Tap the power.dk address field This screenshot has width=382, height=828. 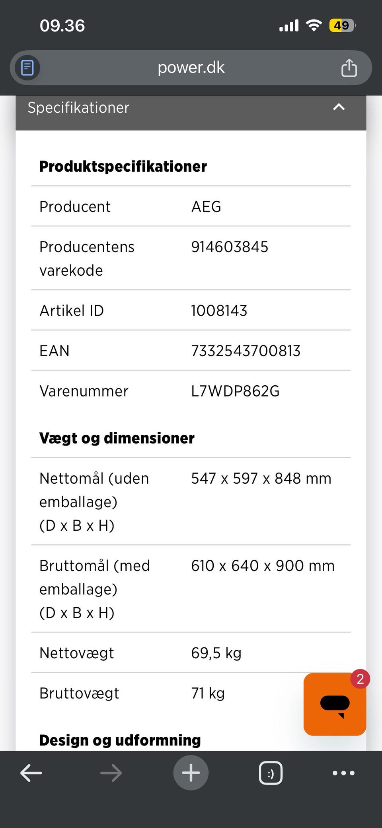pyautogui.click(x=191, y=68)
